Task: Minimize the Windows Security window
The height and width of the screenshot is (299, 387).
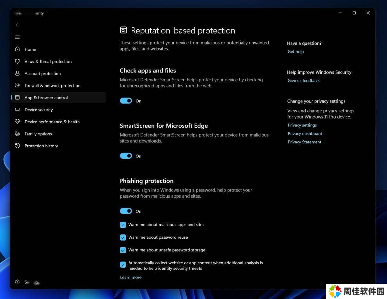Action: point(340,13)
